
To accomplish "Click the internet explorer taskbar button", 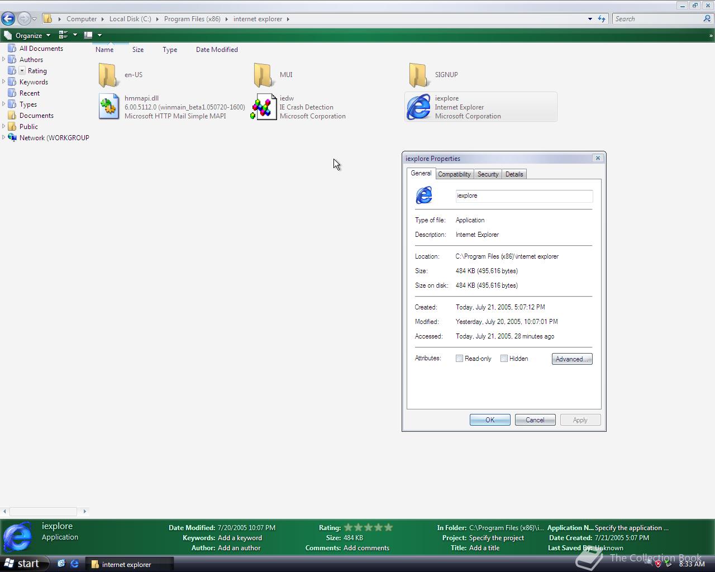I will 130,564.
